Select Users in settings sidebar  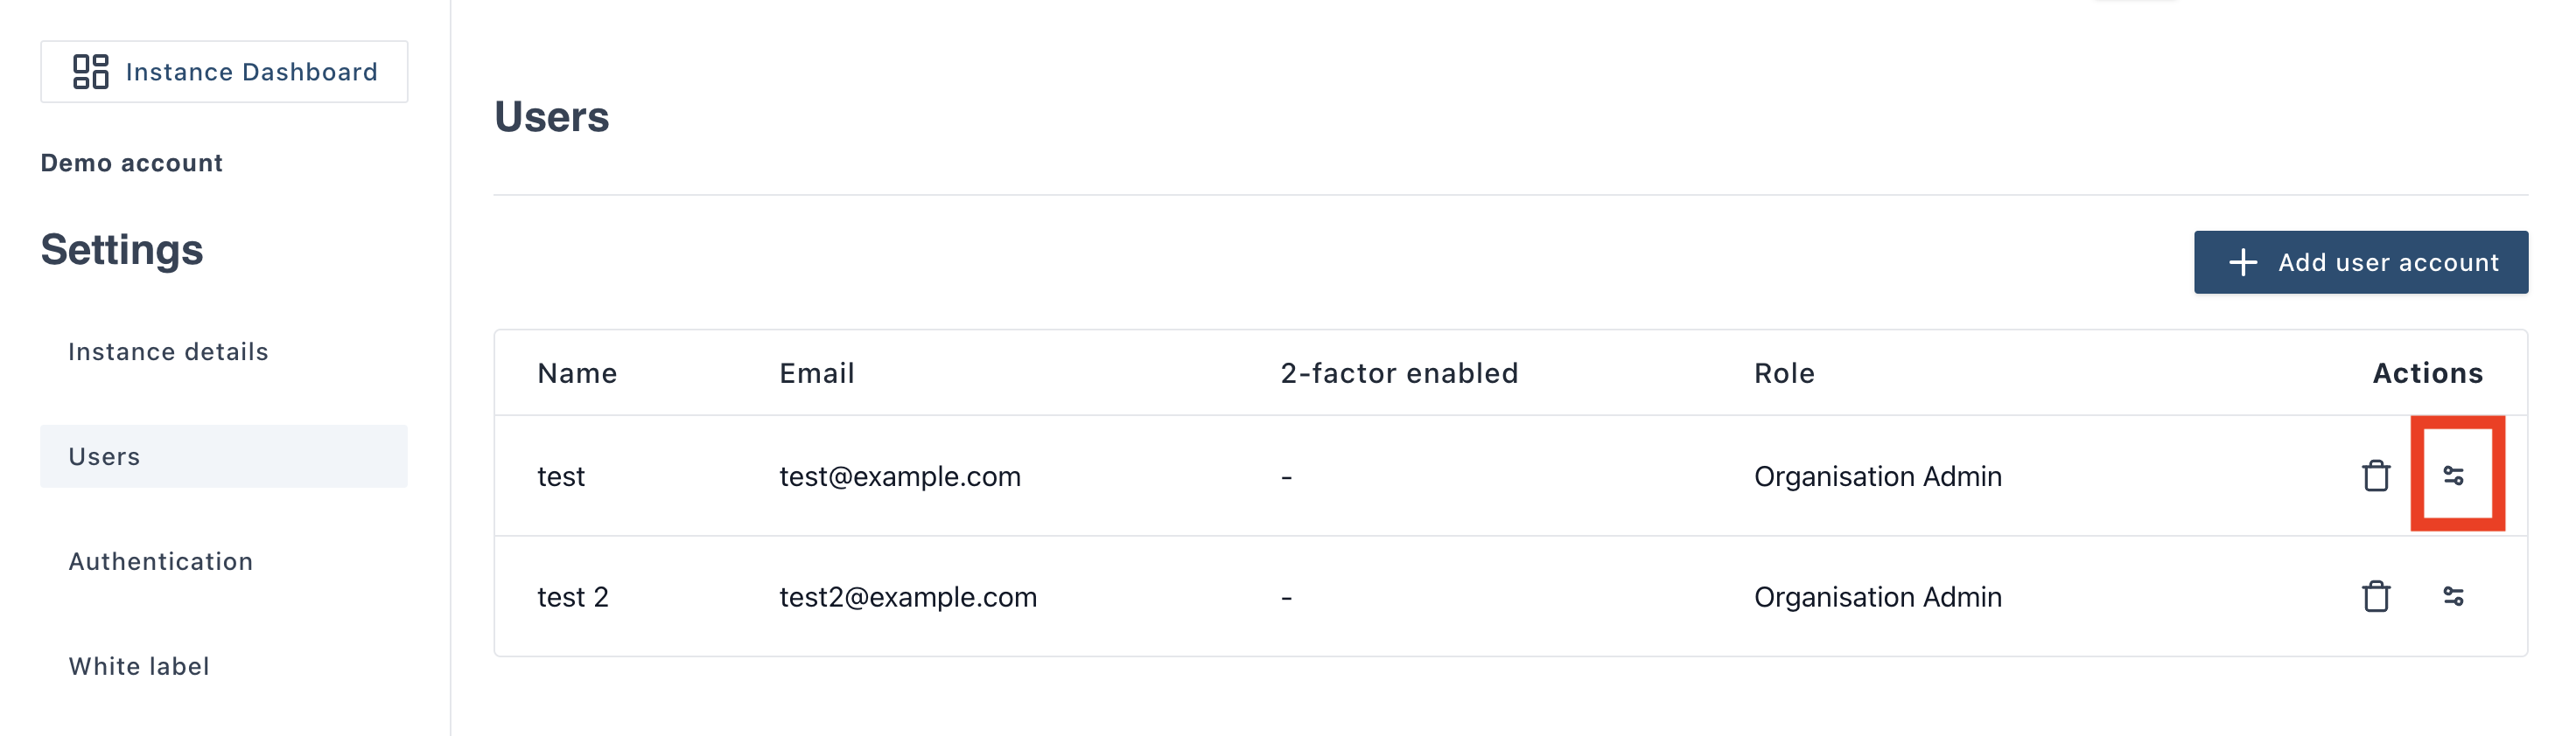pyautogui.click(x=104, y=456)
